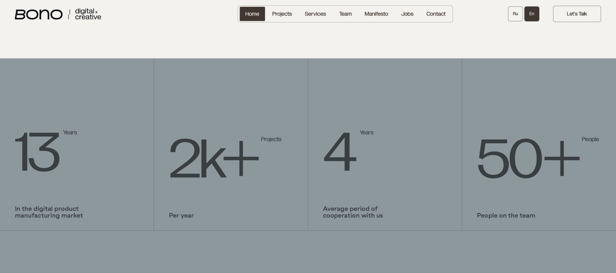Click the 'Years' label beside 13
This screenshot has height=273, width=616.
(x=70, y=133)
